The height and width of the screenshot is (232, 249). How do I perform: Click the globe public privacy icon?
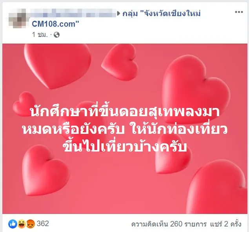click(x=57, y=35)
